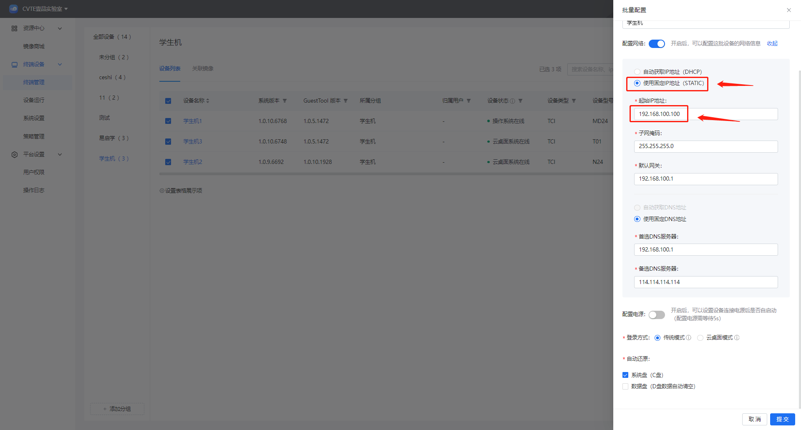Screen dimensions: 801x430
Task: Click 设备状态 info icon
Action: pyautogui.click(x=512, y=101)
